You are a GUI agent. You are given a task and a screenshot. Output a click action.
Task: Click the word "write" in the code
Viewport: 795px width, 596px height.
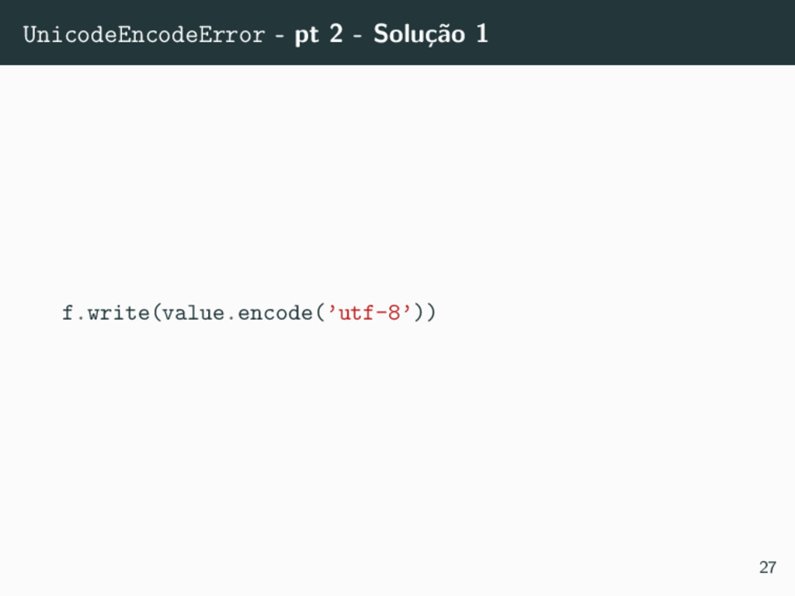coord(119,313)
